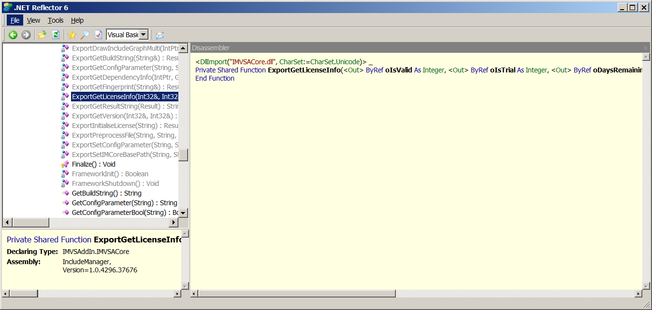Screen dimensions: 652x310
Task: Click the tree pane scroll-down arrow
Action: tap(183, 213)
